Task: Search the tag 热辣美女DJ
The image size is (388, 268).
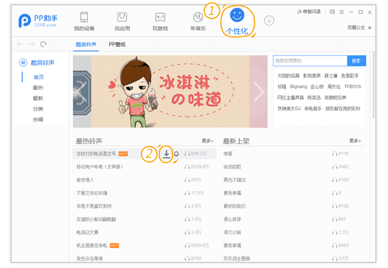Action: pyautogui.click(x=289, y=108)
